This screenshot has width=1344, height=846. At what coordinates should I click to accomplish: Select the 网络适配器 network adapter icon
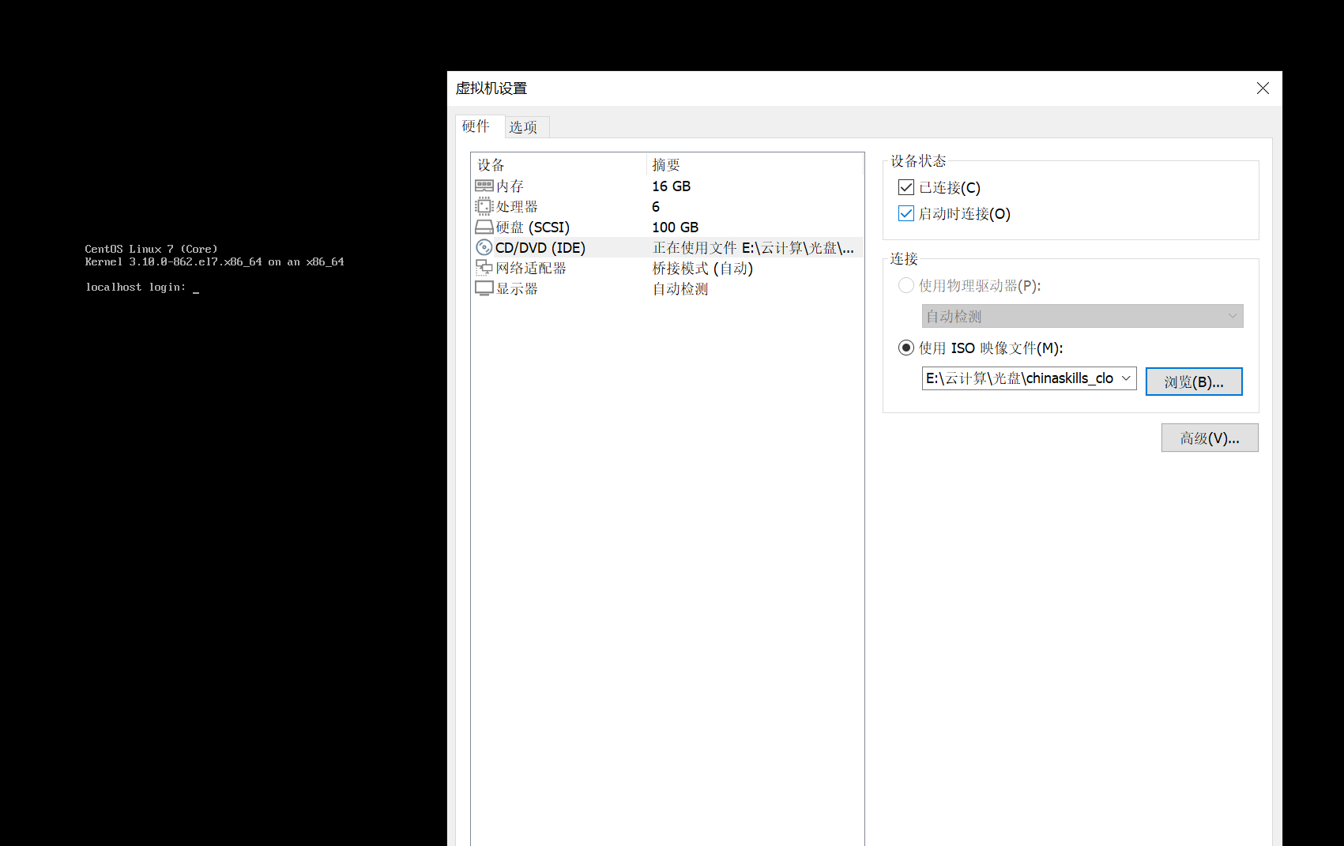[484, 268]
